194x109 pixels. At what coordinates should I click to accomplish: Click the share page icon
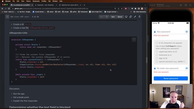click(x=119, y=8)
